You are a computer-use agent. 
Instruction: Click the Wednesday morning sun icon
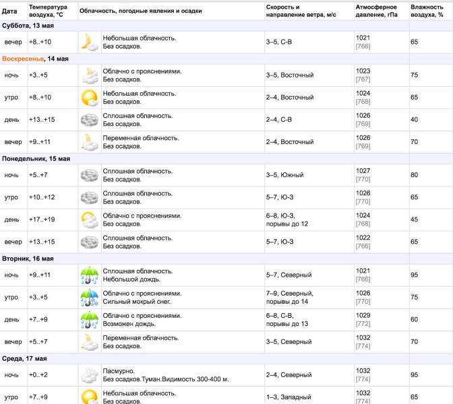(x=89, y=397)
